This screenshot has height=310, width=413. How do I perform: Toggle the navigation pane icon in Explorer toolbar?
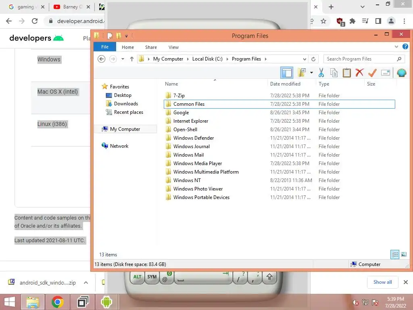coord(287,73)
